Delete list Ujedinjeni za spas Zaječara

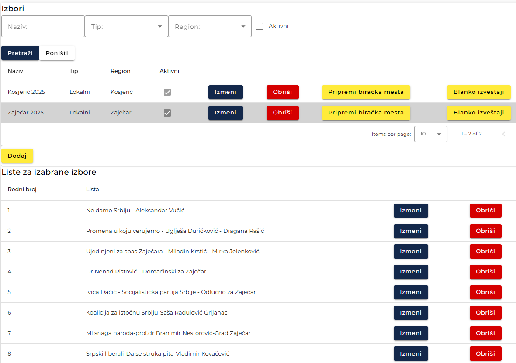pyautogui.click(x=485, y=252)
